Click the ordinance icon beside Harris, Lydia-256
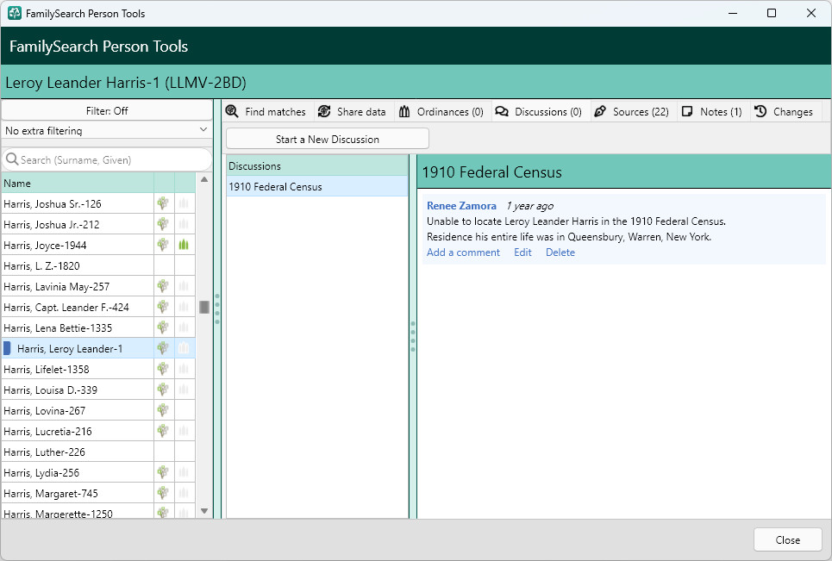This screenshot has height=561, width=832. (x=184, y=472)
